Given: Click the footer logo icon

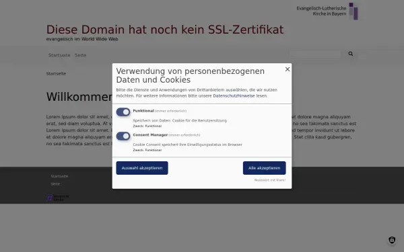Looking at the screenshot, I should 57,198.
